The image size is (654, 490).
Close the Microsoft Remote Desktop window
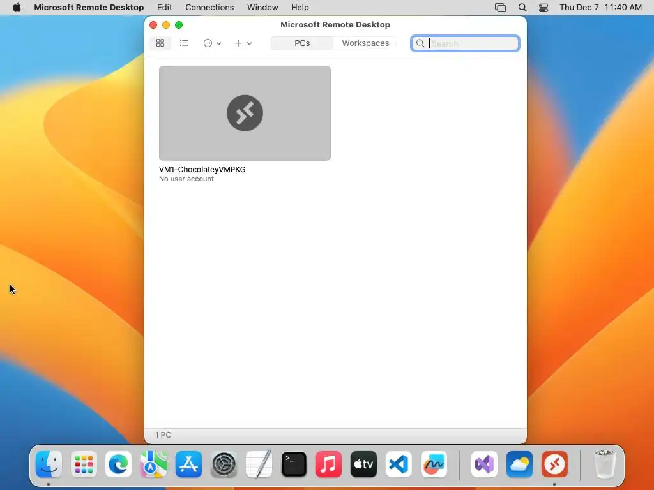click(153, 25)
